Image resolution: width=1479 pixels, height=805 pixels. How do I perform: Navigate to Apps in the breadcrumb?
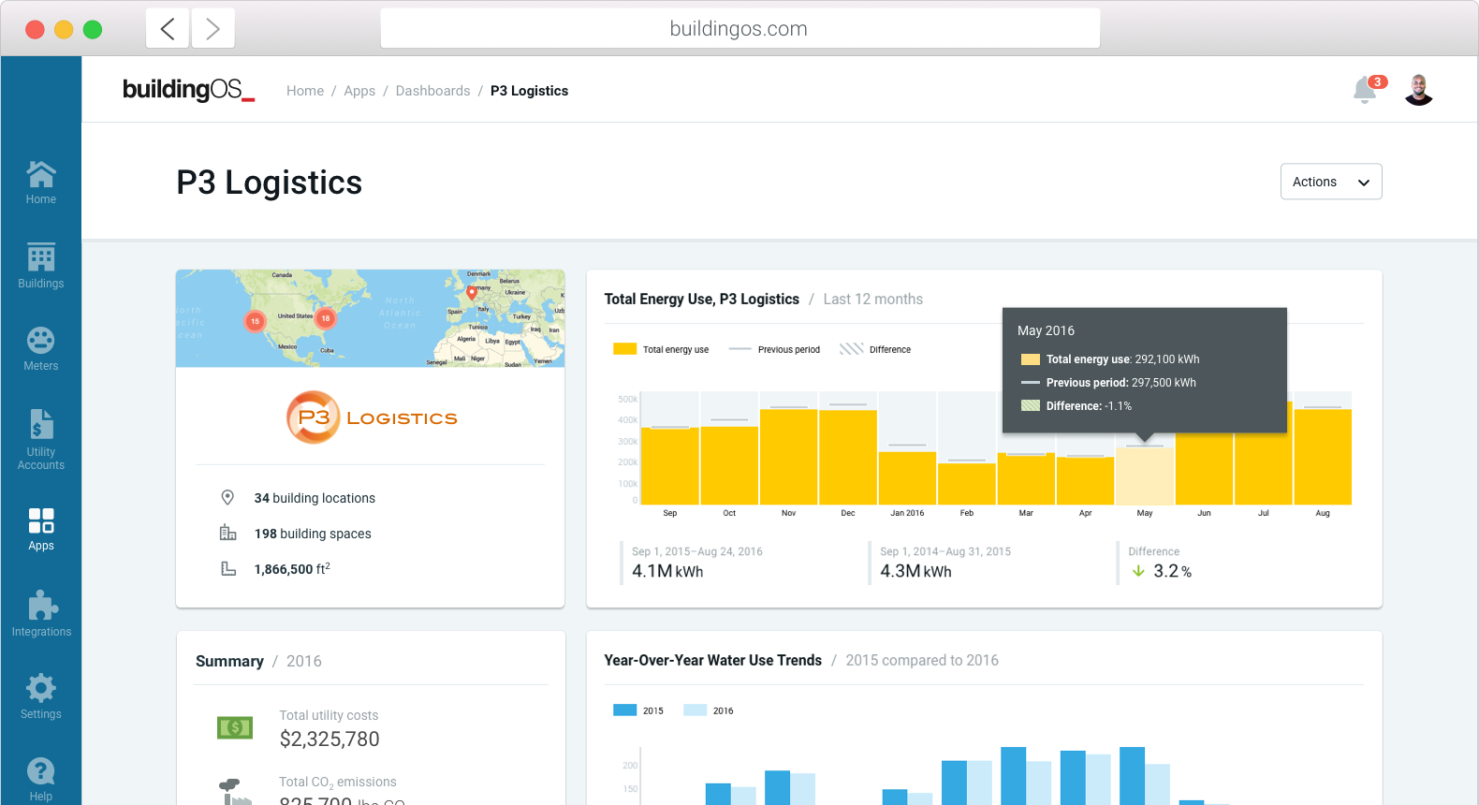(359, 91)
